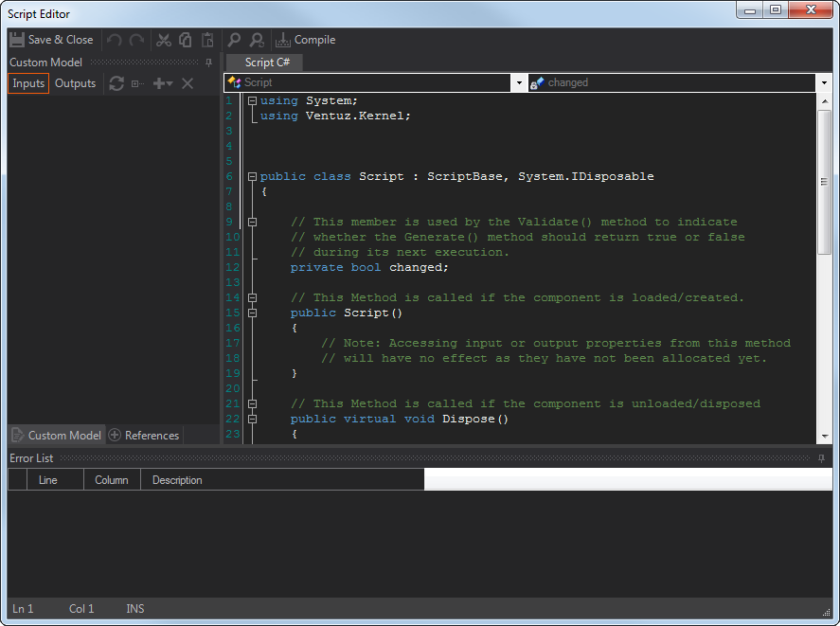Screen dimensions: 840x626
Task: Pin the Custom Model panel
Action: (208, 63)
